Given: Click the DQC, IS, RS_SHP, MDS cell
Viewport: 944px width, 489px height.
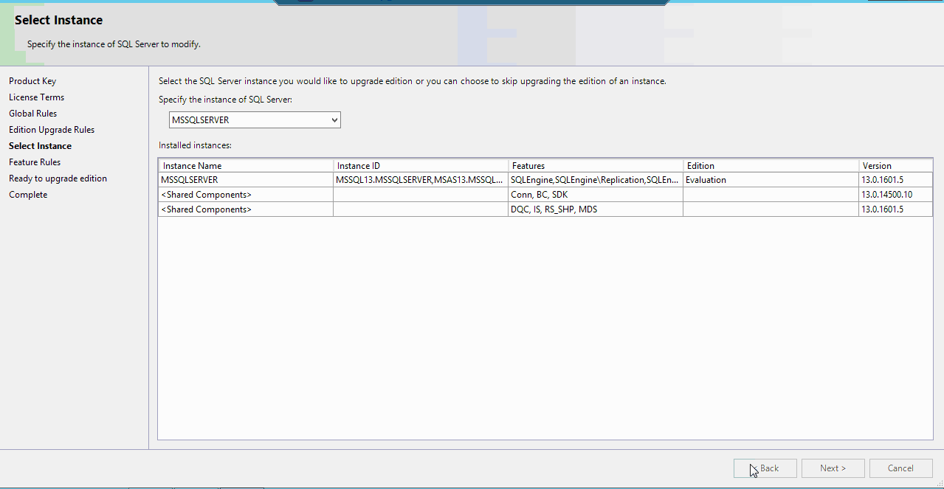Looking at the screenshot, I should [x=596, y=209].
